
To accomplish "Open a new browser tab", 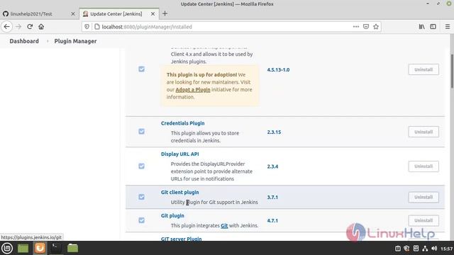I will coord(165,13).
